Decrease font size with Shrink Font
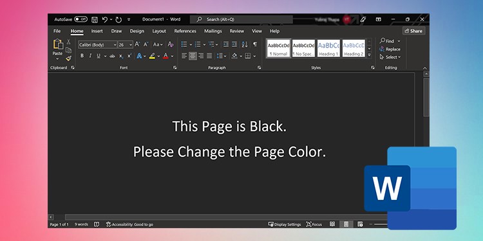Image resolution: width=483 pixels, height=241 pixels. (x=146, y=44)
